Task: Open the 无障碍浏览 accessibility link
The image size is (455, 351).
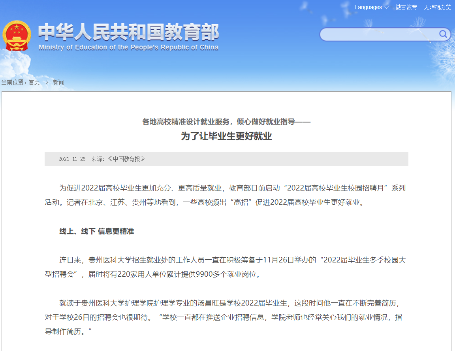Action: [x=437, y=7]
